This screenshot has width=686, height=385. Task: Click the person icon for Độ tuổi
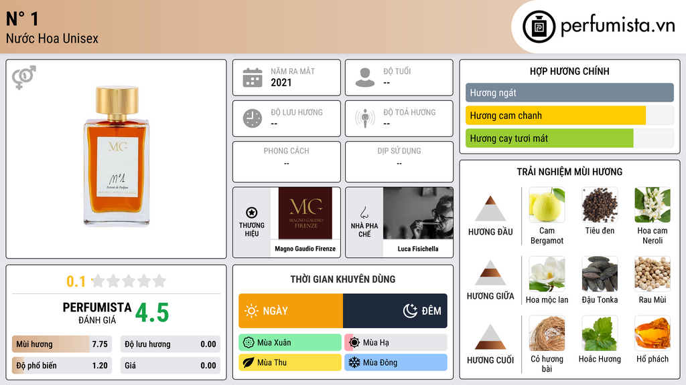(365, 78)
